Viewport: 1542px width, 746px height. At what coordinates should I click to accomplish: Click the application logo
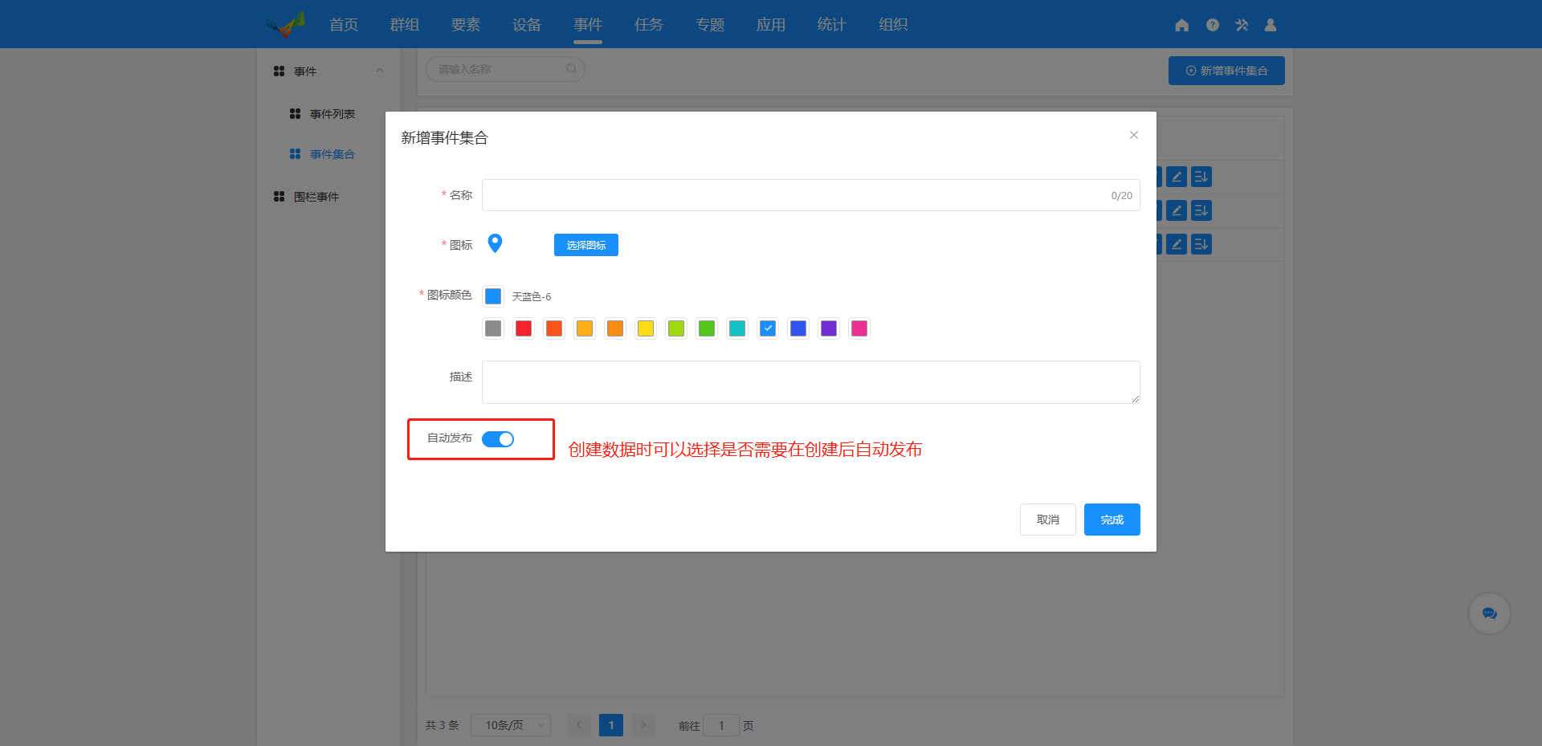click(286, 24)
